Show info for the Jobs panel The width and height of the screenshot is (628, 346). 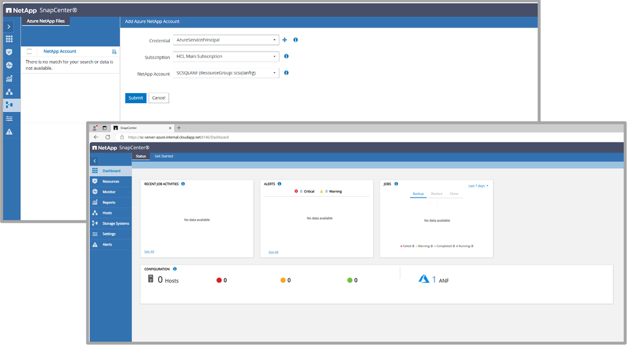[x=396, y=184]
